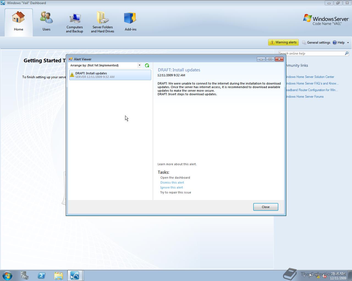The width and height of the screenshot is (352, 281).
Task: Show hidden tray icons arrow
Action: coord(304,276)
